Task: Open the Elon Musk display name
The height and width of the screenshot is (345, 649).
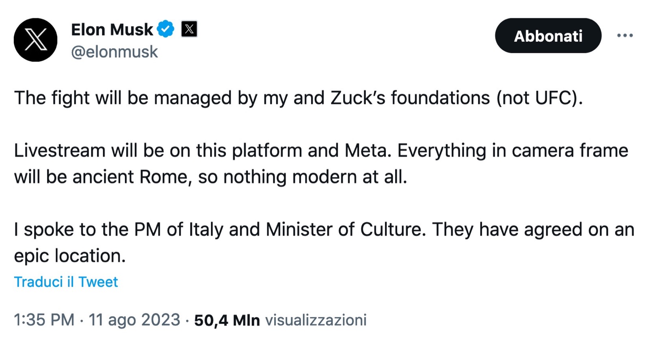Action: 112,30
